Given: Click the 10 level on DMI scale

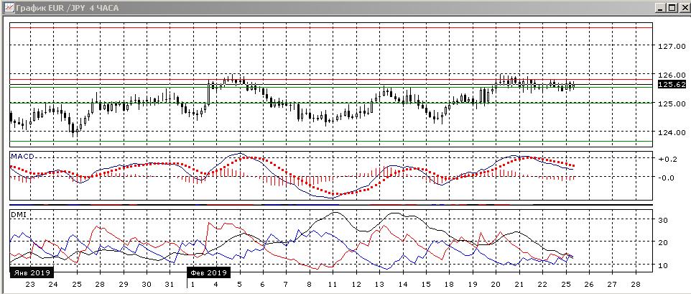Looking at the screenshot, I should click(664, 266).
